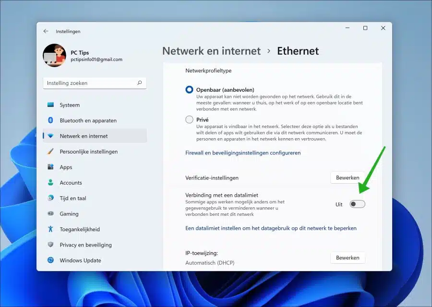Open the Toegankelijkheid accessibility icon
The width and height of the screenshot is (432, 307).
(50, 229)
